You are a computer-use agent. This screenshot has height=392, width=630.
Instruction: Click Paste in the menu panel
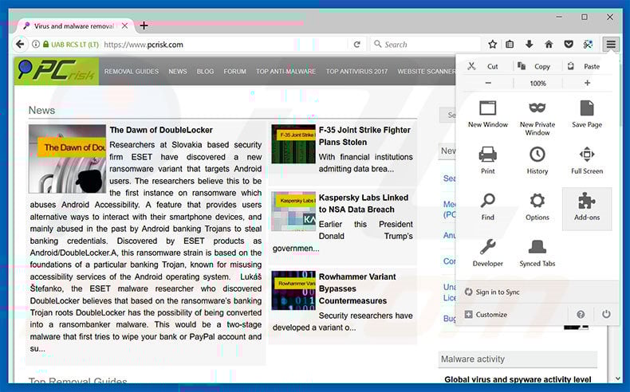585,66
